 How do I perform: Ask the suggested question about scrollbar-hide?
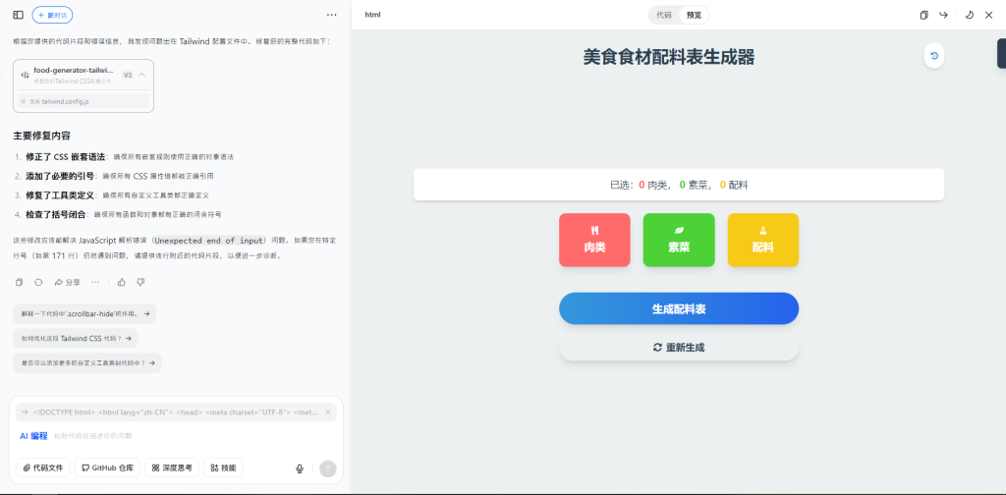(84, 313)
